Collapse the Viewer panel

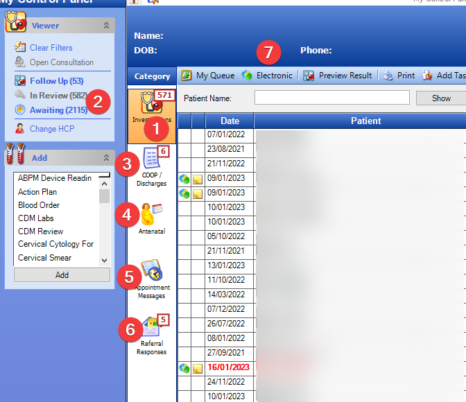point(106,26)
